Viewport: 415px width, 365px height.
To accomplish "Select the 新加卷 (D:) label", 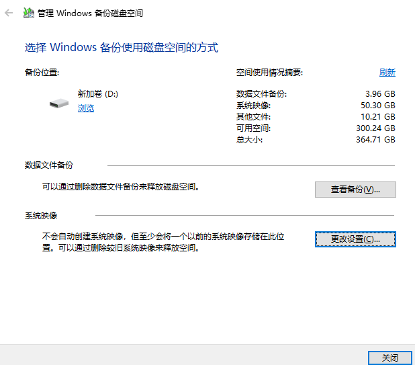I will 97,93.
